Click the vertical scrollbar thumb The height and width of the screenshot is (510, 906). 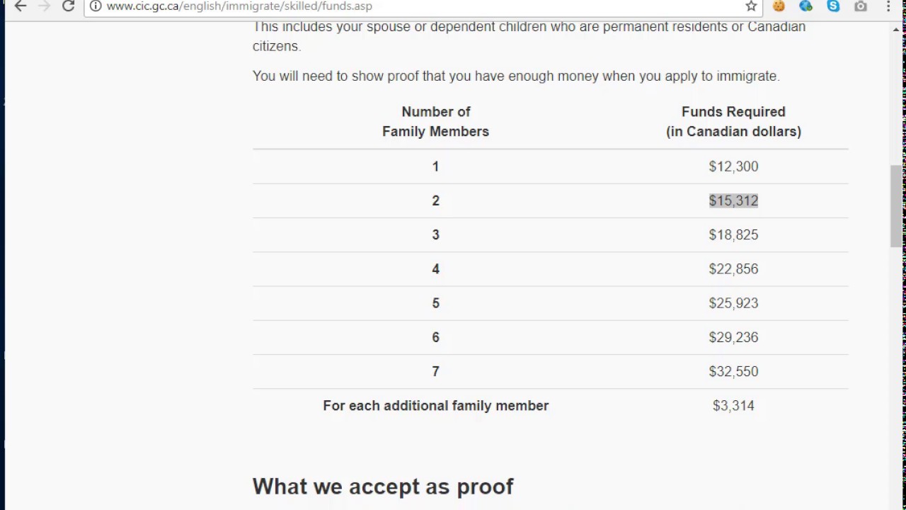pos(897,205)
